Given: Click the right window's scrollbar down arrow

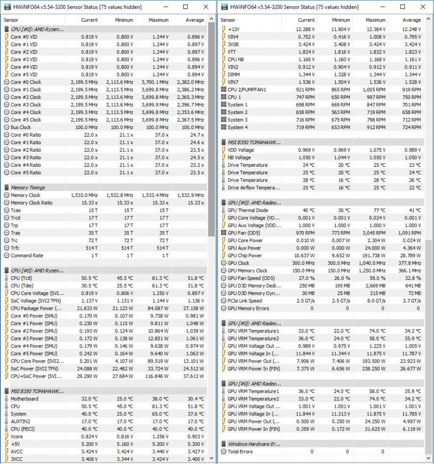Looking at the screenshot, I should 428,458.
